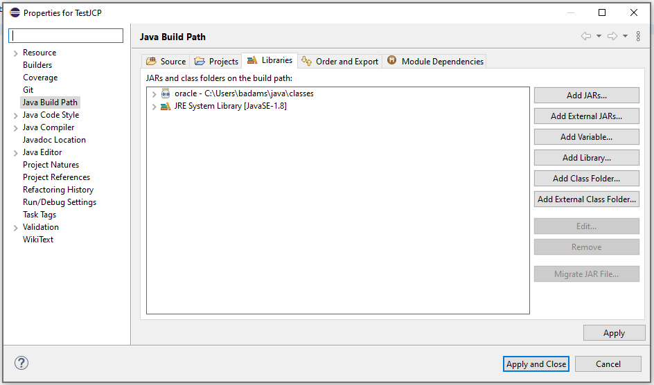This screenshot has height=385, width=654.
Task: Click Apply and Close button
Action: click(536, 364)
